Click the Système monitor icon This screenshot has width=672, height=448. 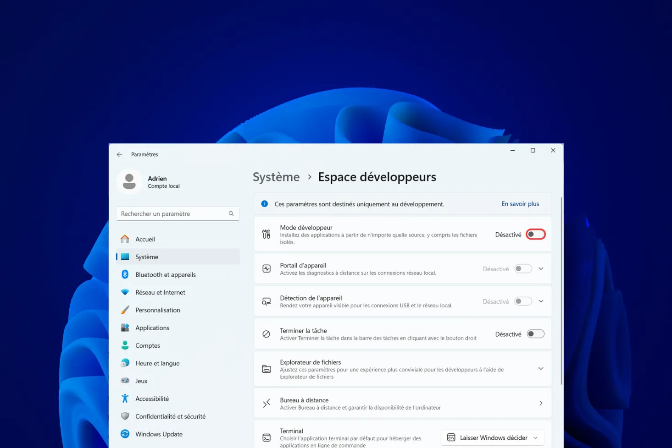coord(125,257)
